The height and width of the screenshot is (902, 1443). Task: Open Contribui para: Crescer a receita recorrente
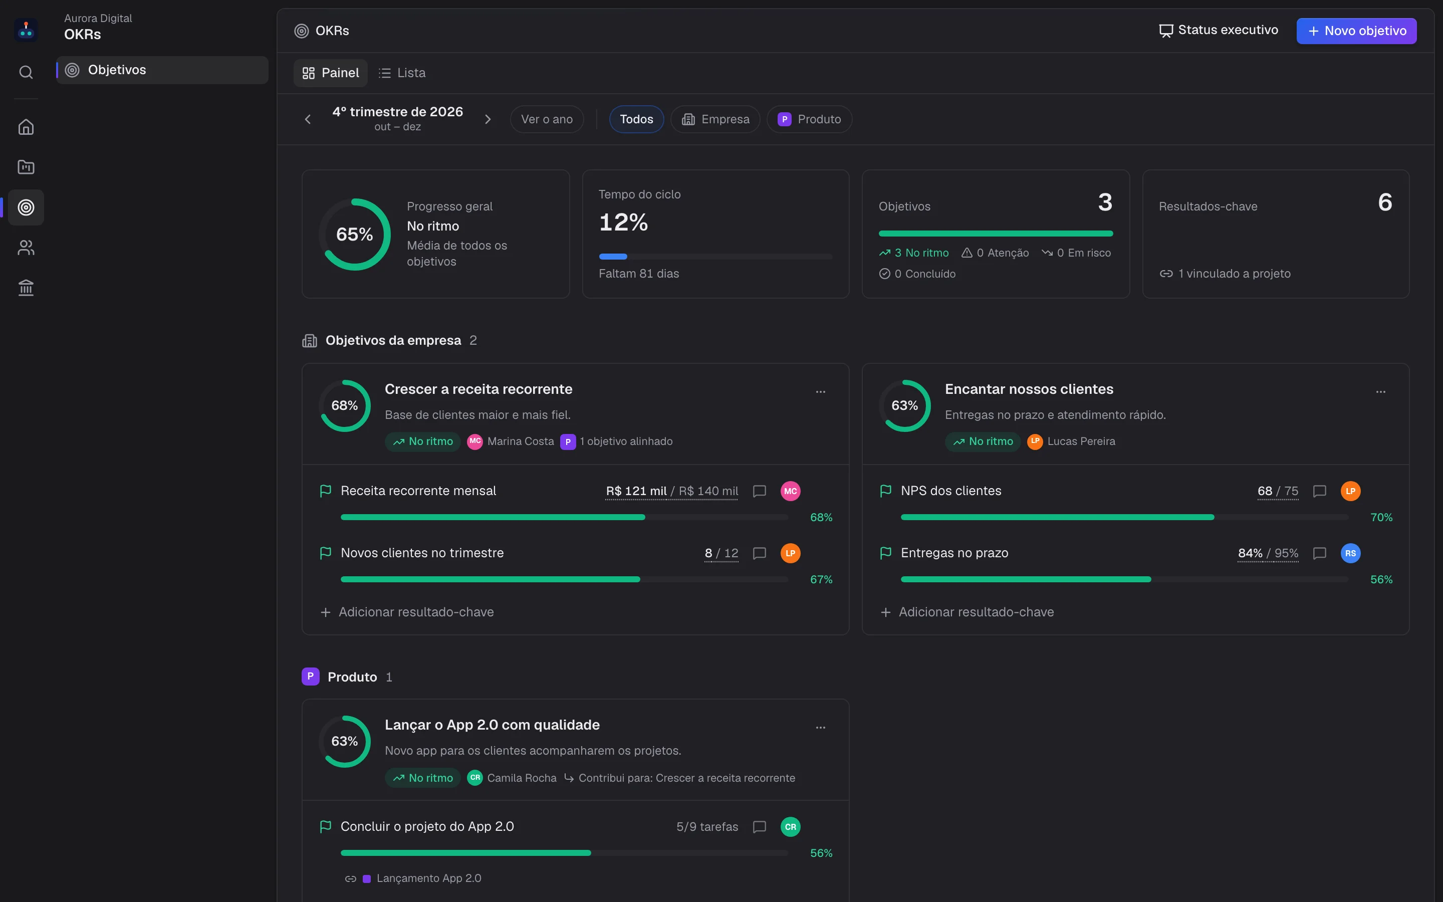[x=679, y=778]
